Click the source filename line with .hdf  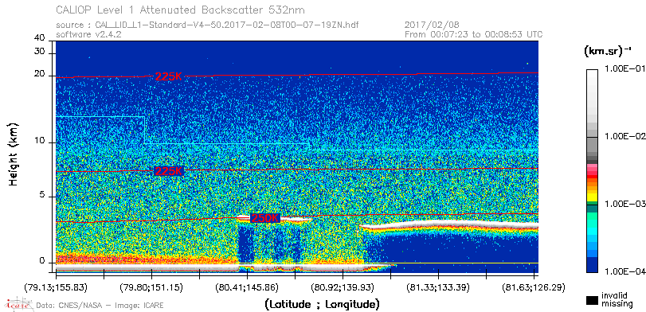click(x=207, y=25)
